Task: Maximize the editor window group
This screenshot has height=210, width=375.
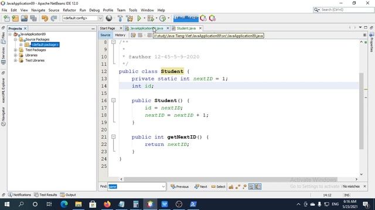Action: [366, 27]
